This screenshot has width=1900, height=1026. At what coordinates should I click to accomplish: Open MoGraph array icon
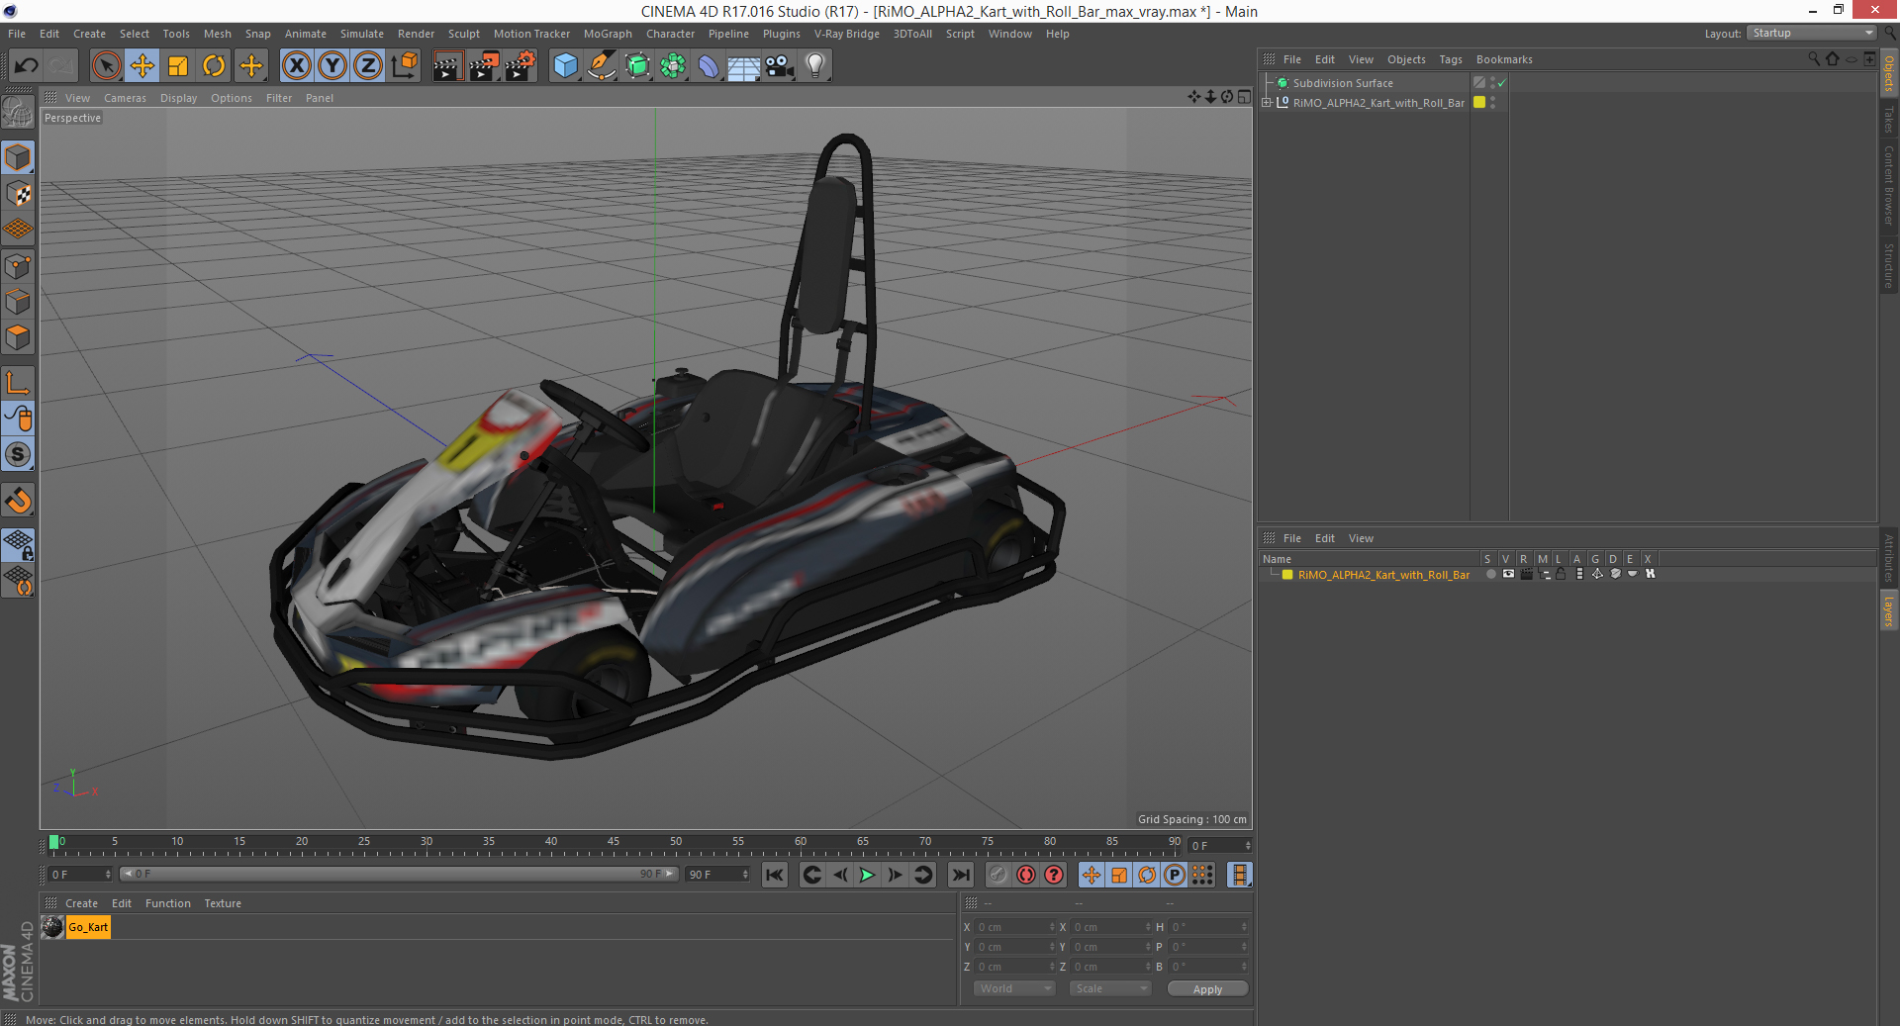pos(673,66)
